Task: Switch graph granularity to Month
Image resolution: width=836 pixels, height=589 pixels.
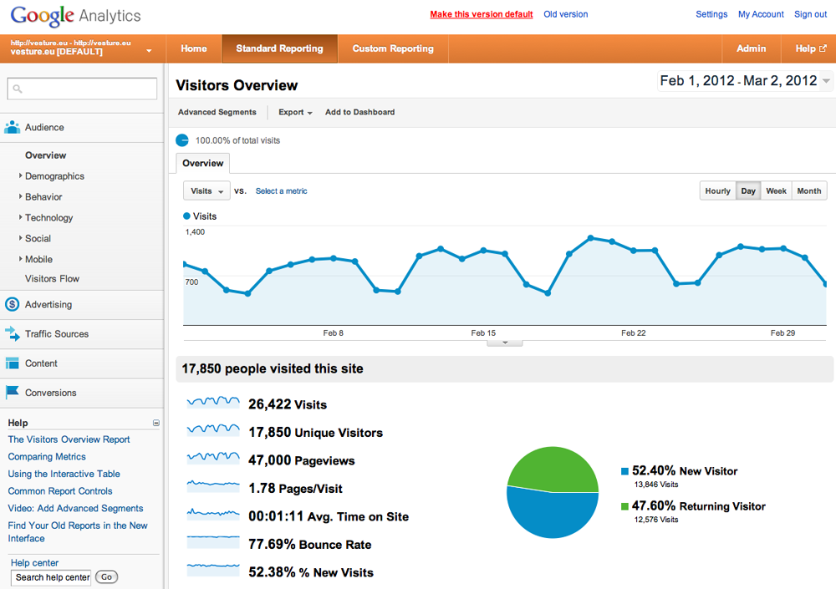Action: point(808,191)
